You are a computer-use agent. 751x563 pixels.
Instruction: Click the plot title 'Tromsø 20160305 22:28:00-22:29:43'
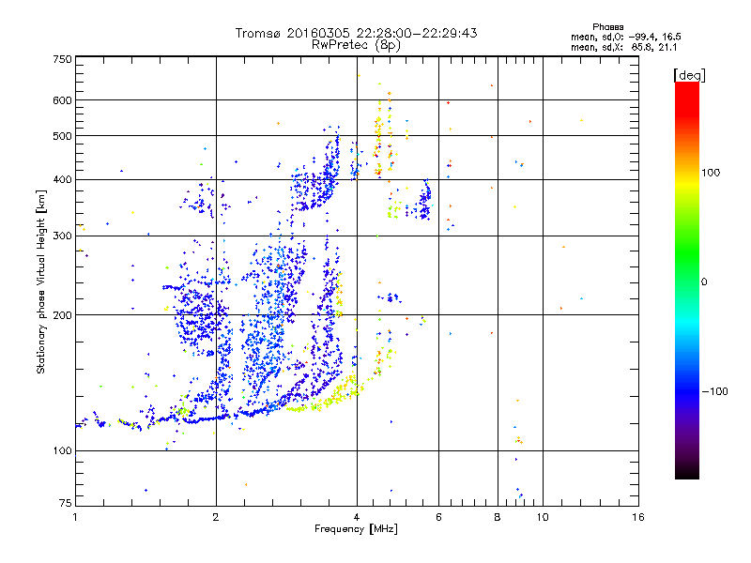[x=356, y=33]
